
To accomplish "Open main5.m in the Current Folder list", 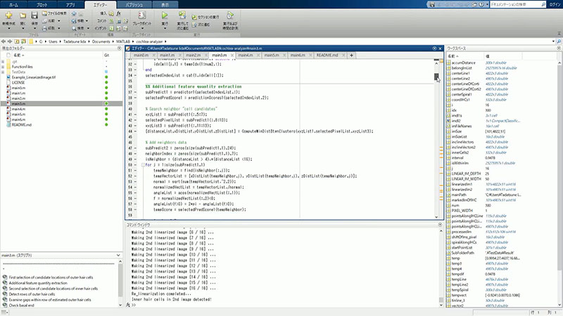I will [18, 114].
